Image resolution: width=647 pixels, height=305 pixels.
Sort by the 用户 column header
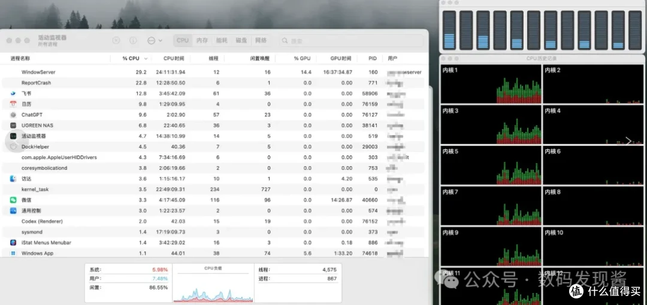click(x=392, y=59)
